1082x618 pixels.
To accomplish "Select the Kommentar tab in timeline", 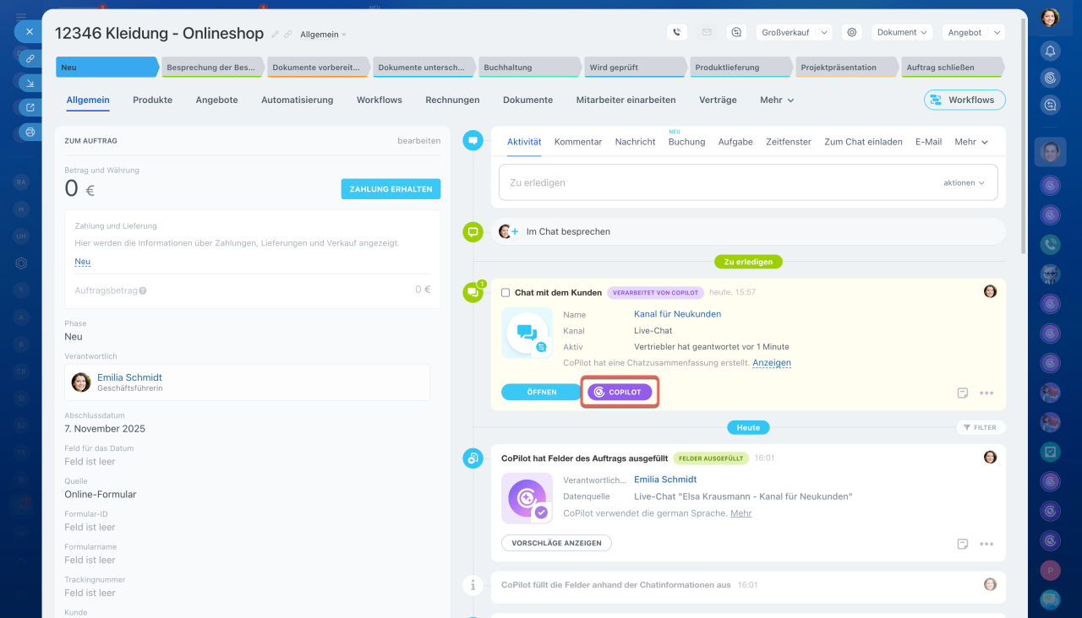I will pos(578,142).
